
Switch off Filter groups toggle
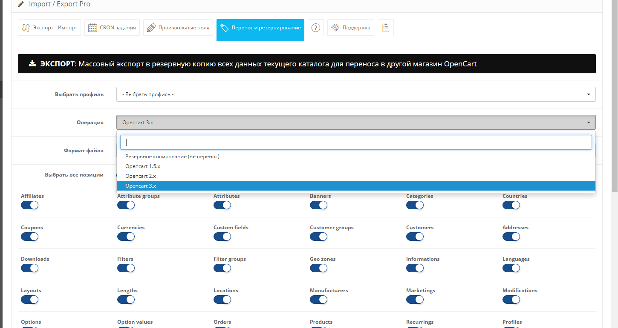(x=222, y=268)
